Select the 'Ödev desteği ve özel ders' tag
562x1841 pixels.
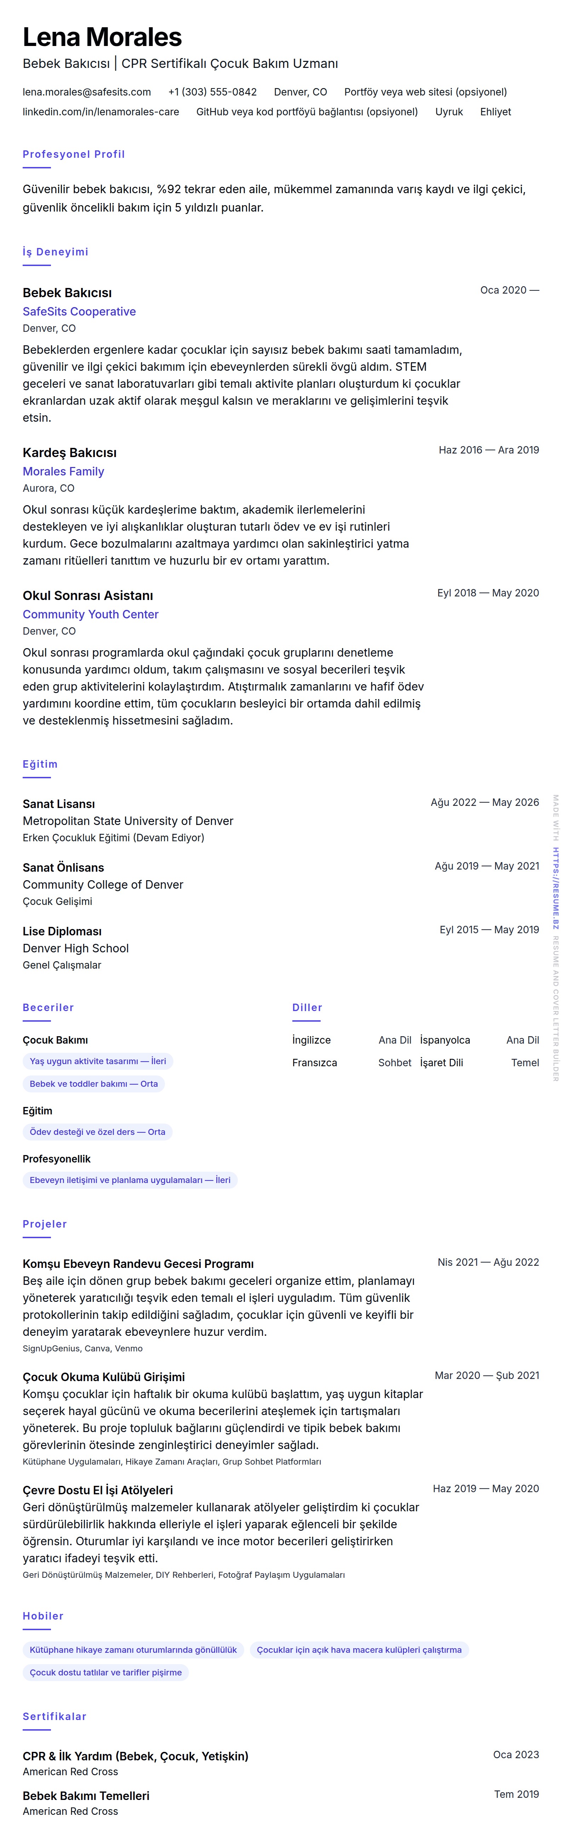(x=97, y=1132)
